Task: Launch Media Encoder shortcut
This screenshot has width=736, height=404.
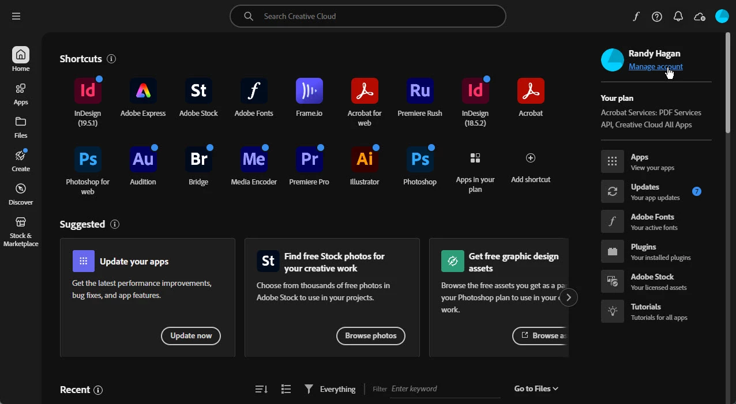Action: coord(254,159)
